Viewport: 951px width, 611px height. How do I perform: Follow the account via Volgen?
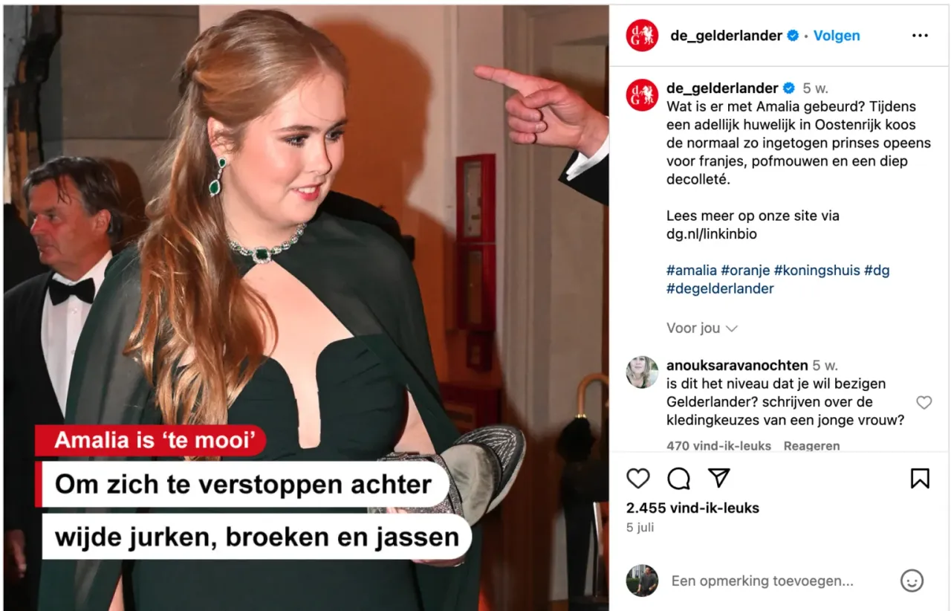click(837, 36)
